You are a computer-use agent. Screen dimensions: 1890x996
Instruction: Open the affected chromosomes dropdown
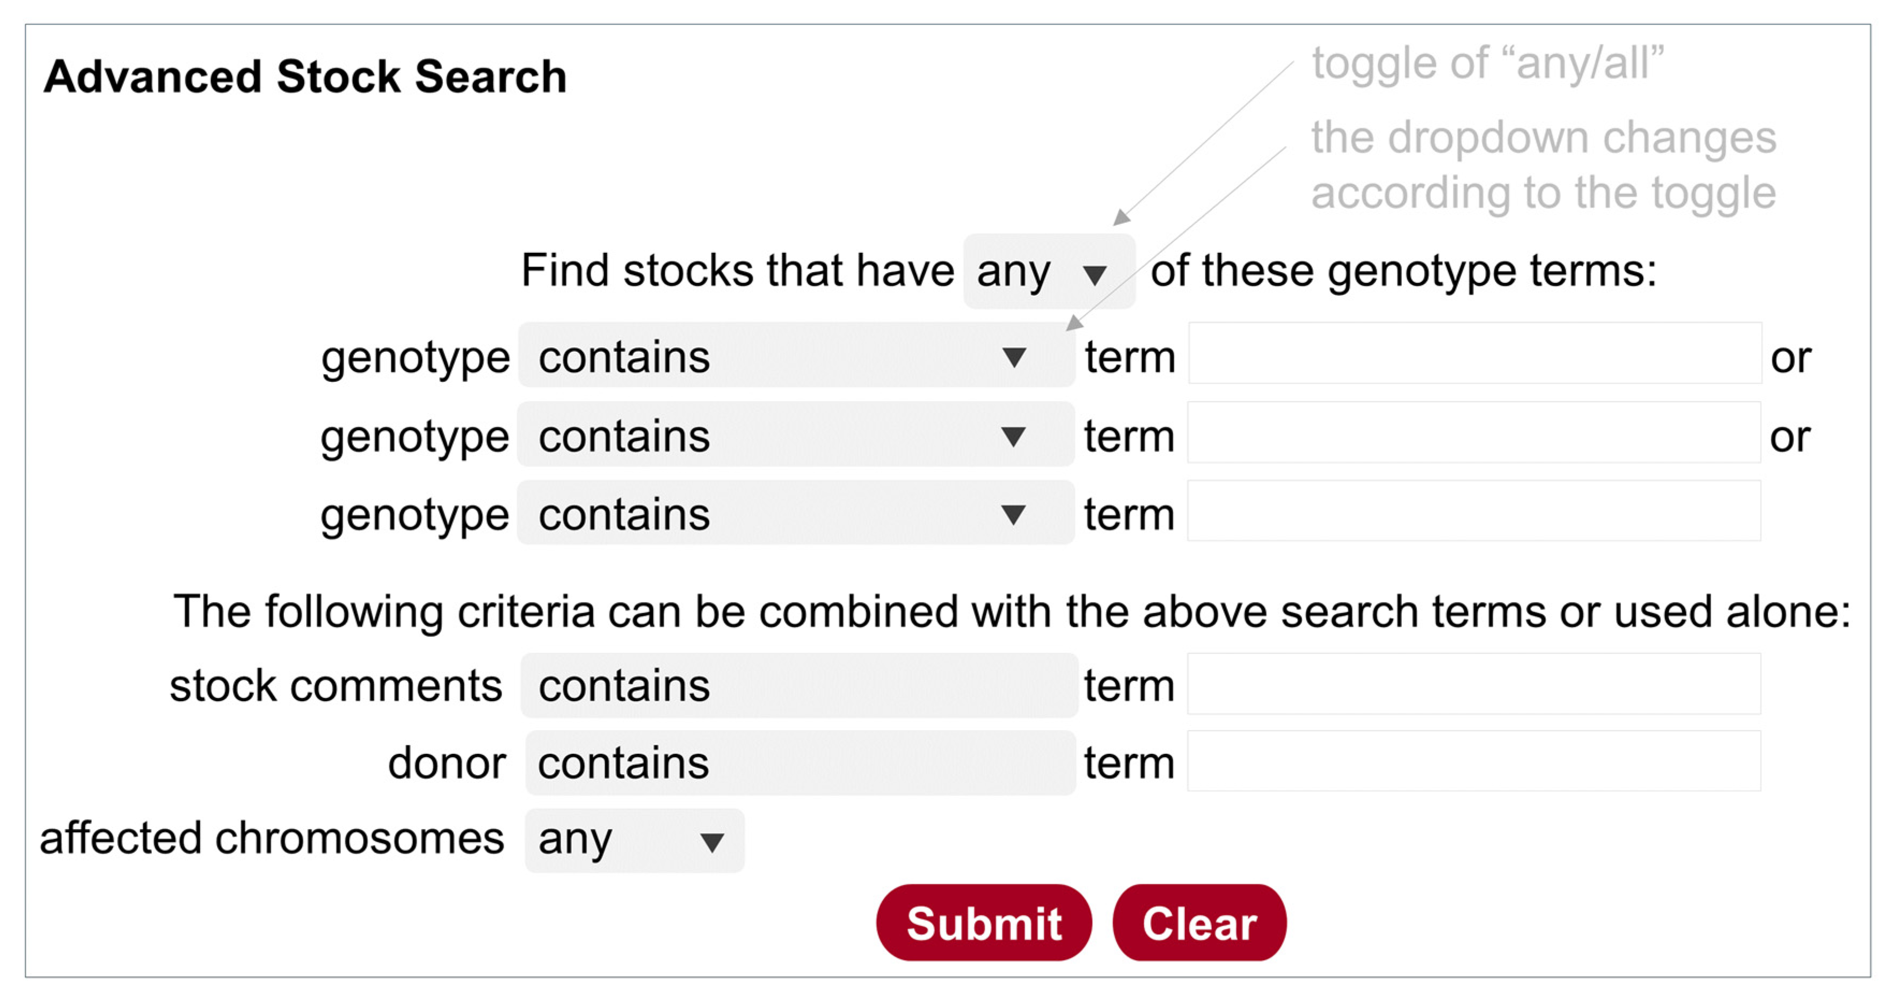click(x=635, y=840)
